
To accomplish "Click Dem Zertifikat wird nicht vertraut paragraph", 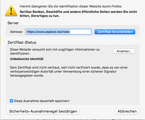I will point(69,71).
